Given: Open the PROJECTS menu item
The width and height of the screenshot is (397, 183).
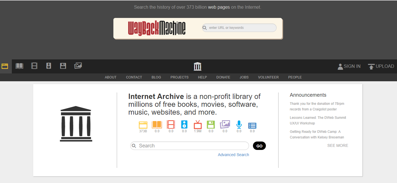Looking at the screenshot, I should (x=180, y=77).
